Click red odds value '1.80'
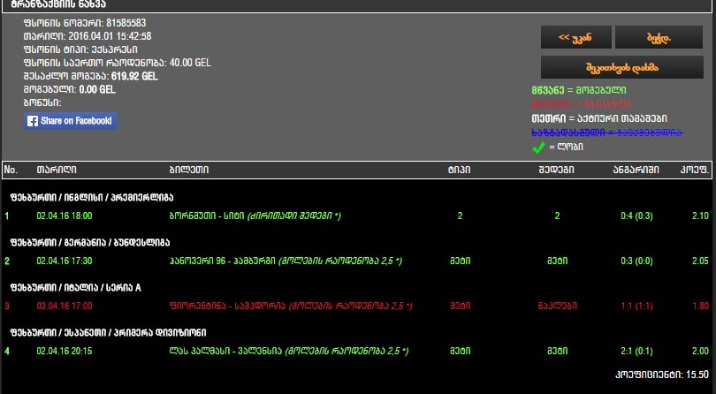The image size is (716, 394). (700, 306)
